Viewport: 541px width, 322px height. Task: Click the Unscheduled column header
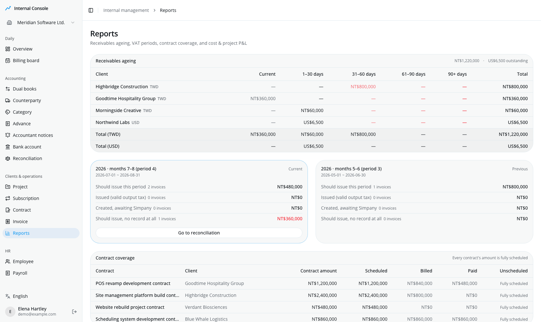coord(514,271)
